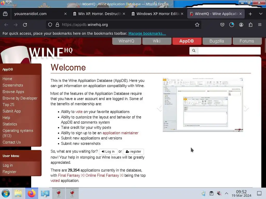The width and height of the screenshot is (266, 199).
Task: Click the voted link
Action: coord(55,181)
